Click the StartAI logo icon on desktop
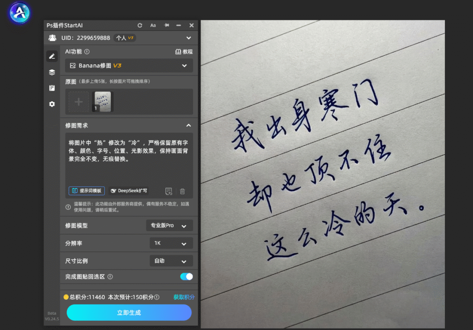Image resolution: width=473 pixels, height=330 pixels. [x=19, y=12]
